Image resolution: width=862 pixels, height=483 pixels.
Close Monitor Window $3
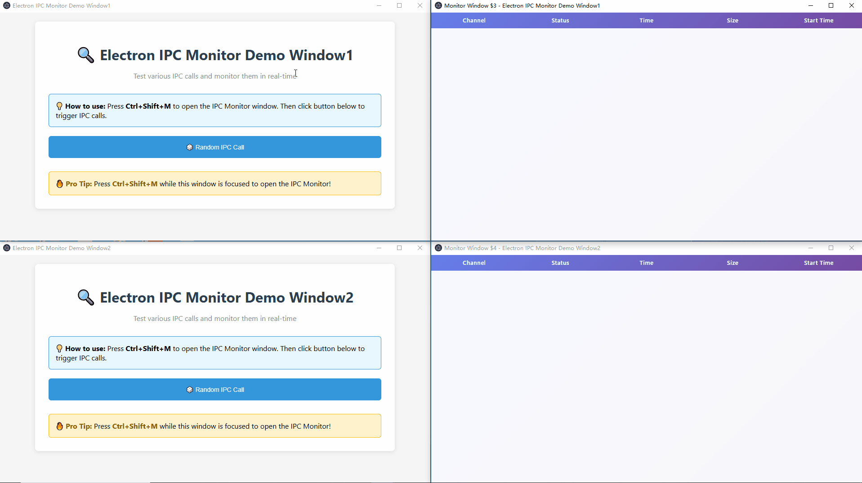[x=852, y=6]
